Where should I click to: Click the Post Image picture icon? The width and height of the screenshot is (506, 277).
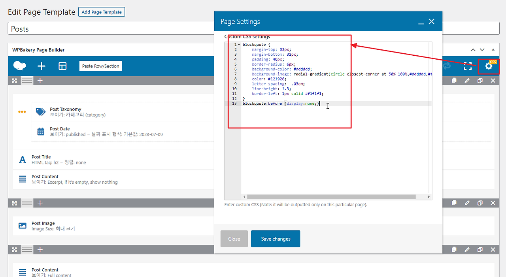pos(23,226)
